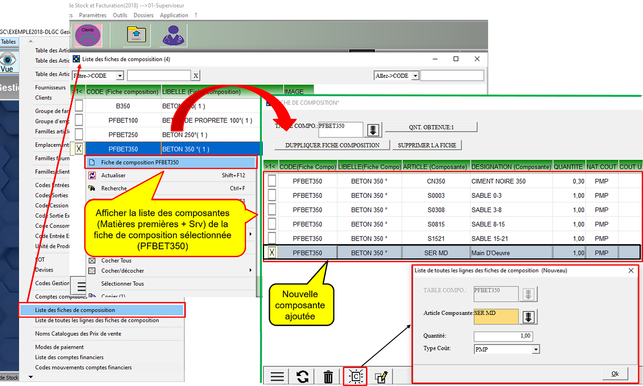Tick checkbox of SABLE 8-15 row

coord(271,224)
